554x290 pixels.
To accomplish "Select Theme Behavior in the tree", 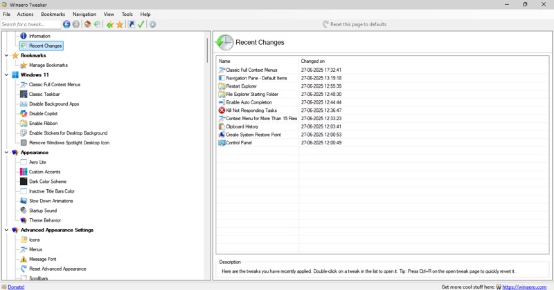I will (x=45, y=220).
